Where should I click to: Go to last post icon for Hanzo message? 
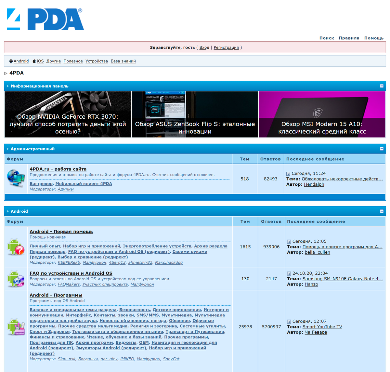pos(289,273)
